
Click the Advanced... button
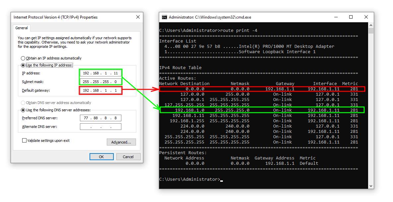pyautogui.click(x=121, y=142)
